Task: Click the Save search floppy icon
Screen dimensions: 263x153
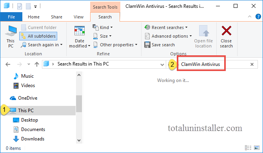Action: coord(147,45)
